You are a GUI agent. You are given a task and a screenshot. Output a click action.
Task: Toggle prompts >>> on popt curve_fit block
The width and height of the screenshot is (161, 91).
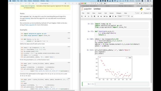coord(69,63)
